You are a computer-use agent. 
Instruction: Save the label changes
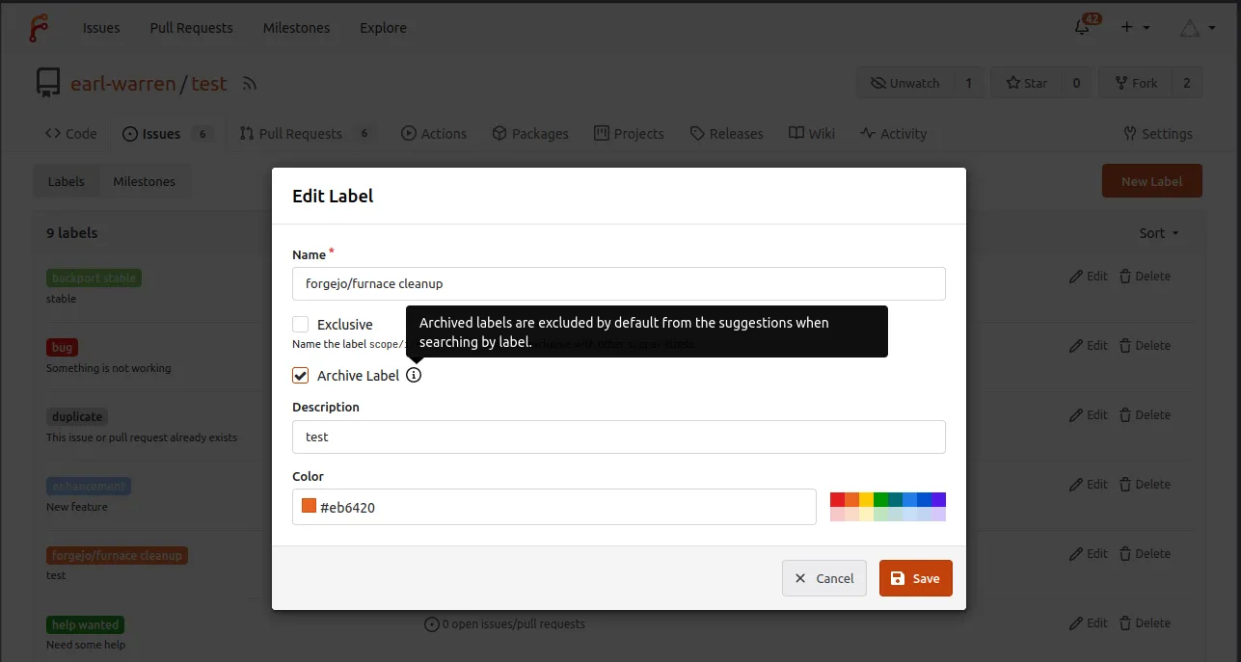point(915,578)
